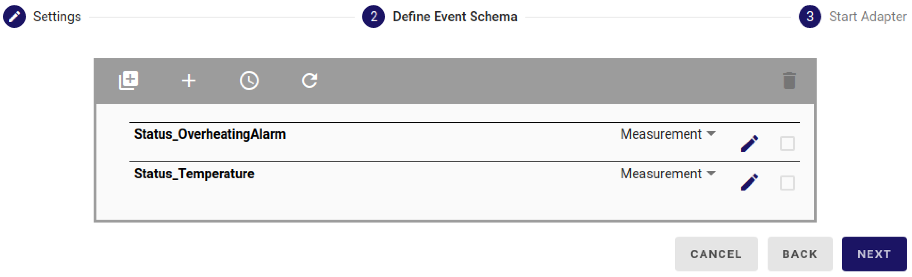The image size is (912, 277).
Task: Click the clock timestamp icon in toolbar
Action: 249,81
